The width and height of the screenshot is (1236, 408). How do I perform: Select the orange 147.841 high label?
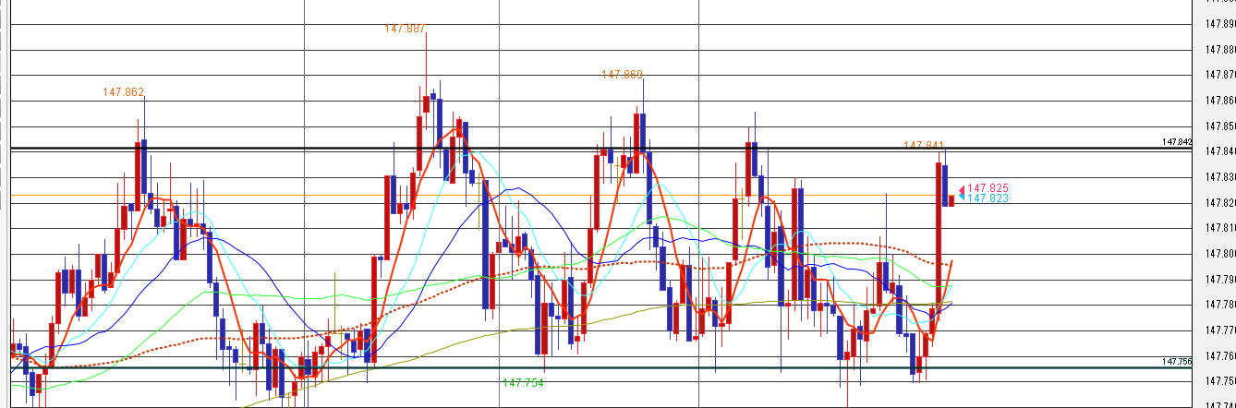pos(924,146)
